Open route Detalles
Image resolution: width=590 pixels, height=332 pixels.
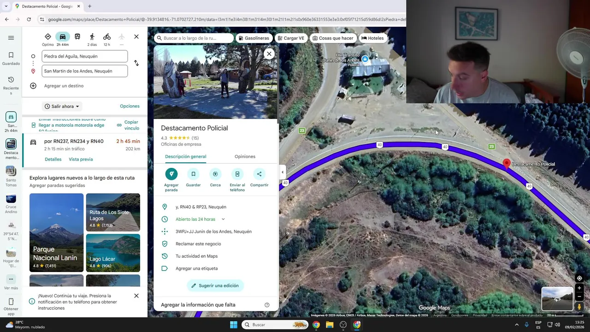click(x=53, y=159)
